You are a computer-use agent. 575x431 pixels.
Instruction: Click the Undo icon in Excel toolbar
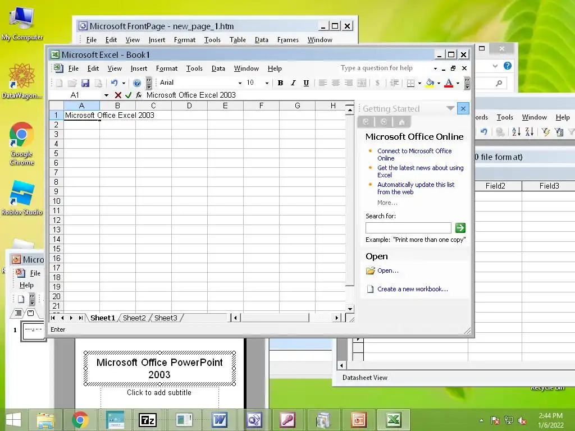115,83
